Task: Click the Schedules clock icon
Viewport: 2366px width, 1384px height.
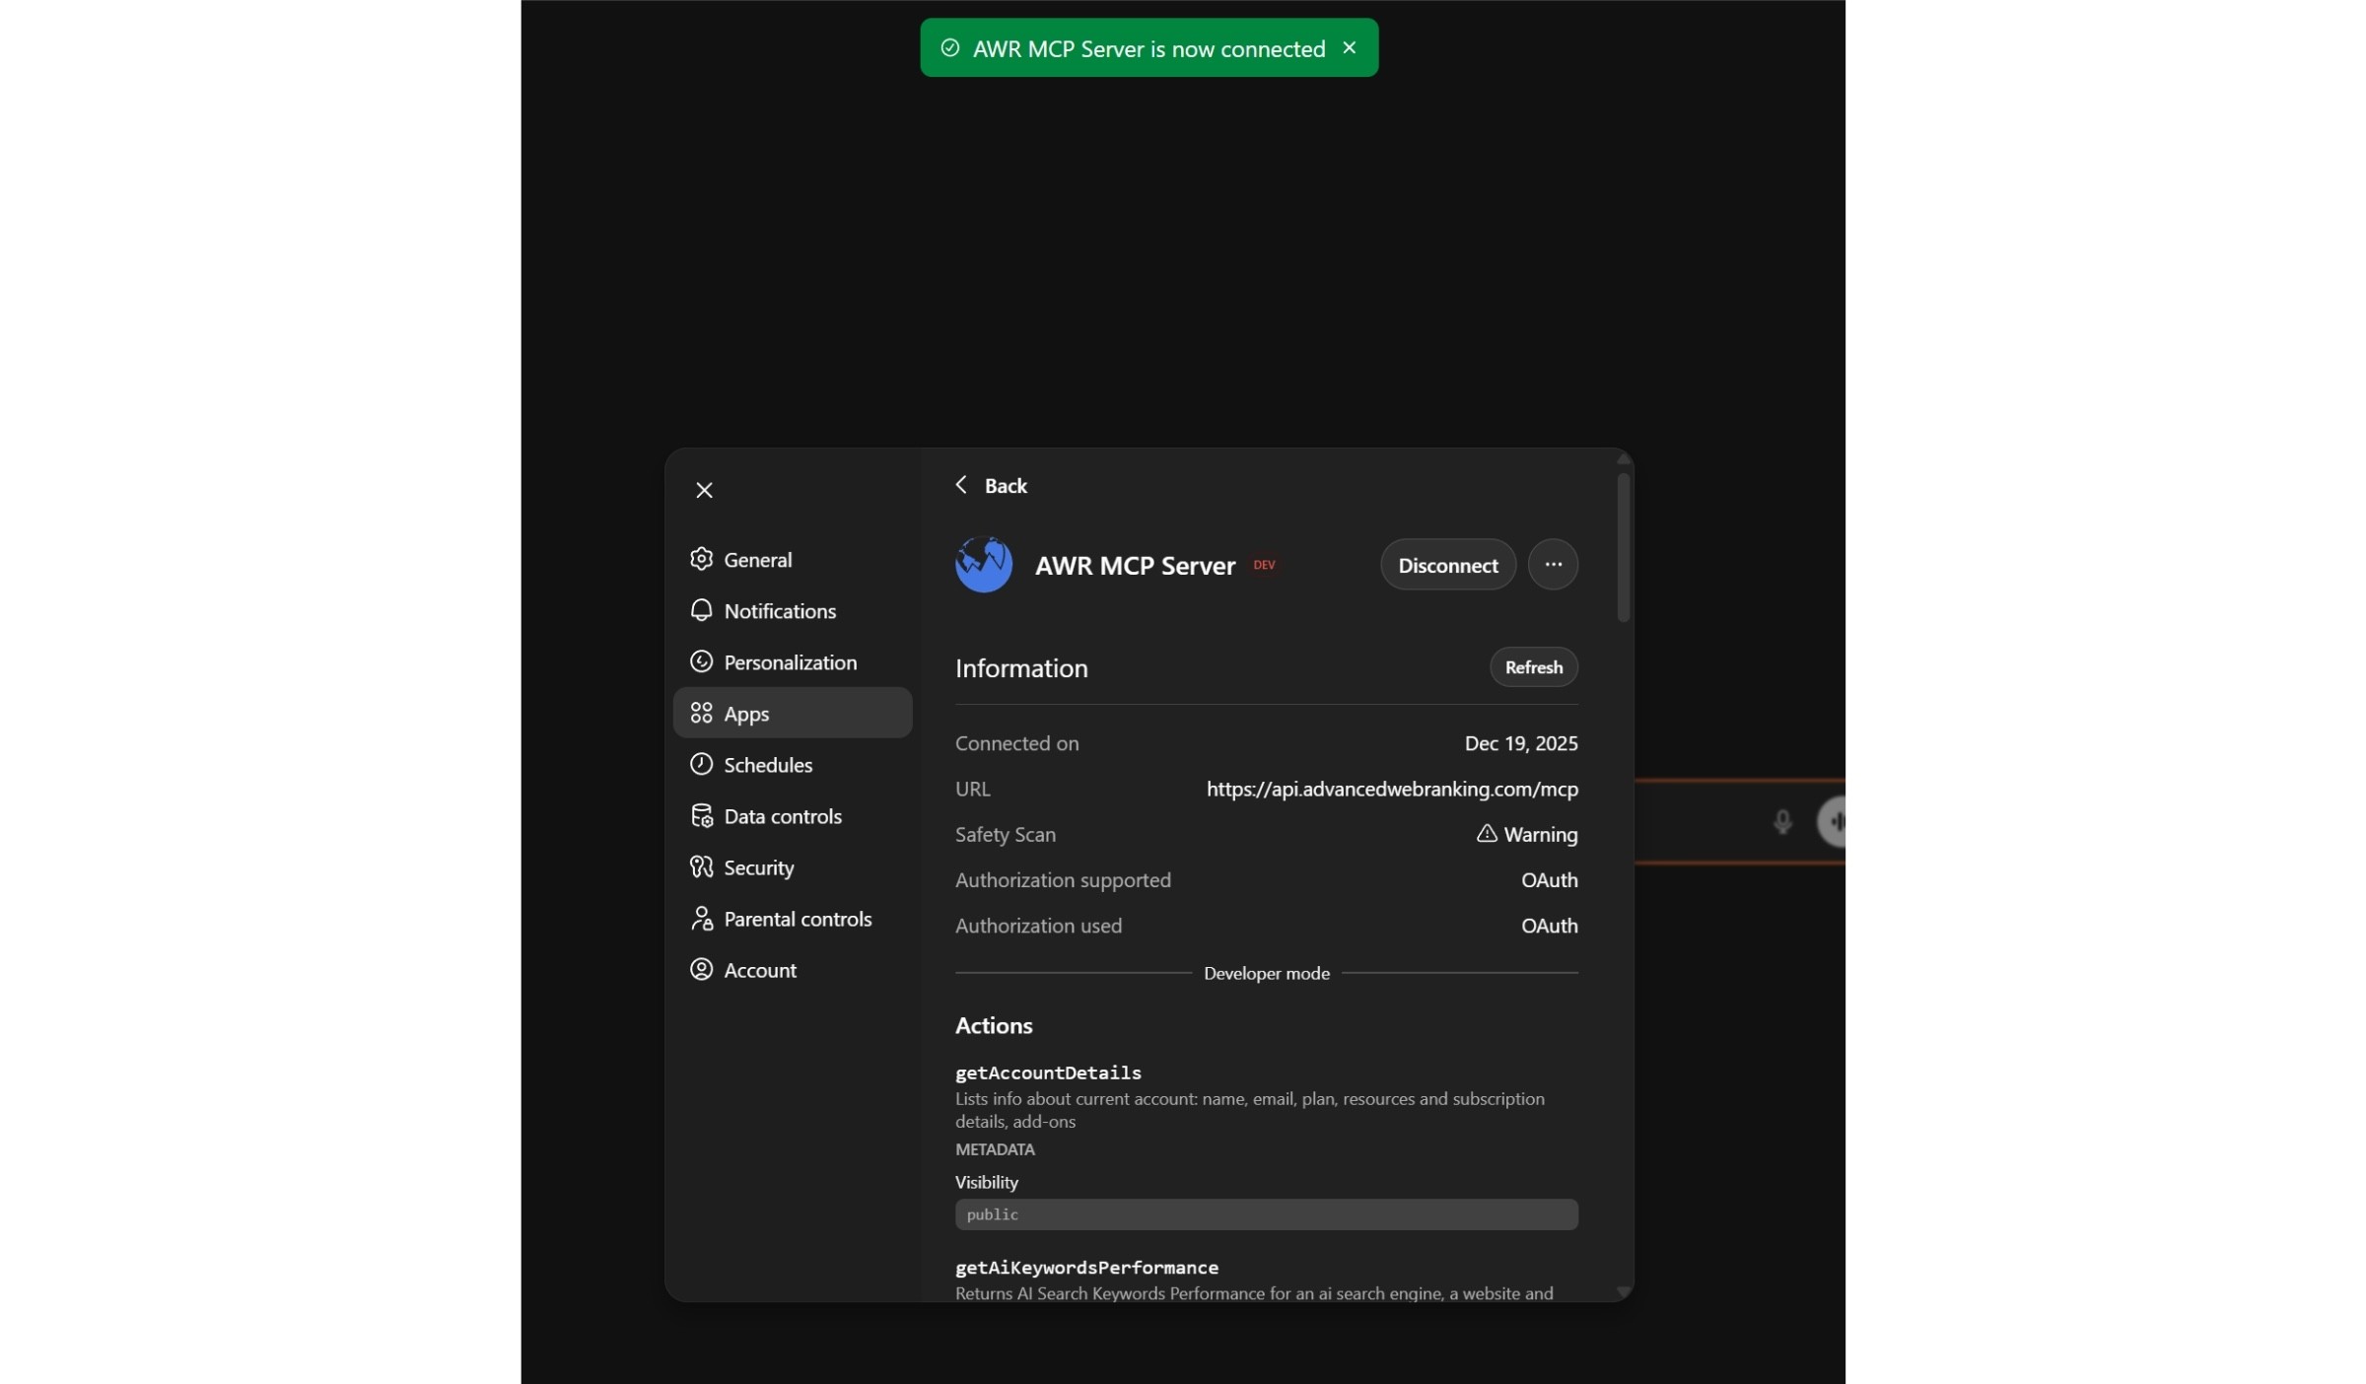Action: (x=701, y=765)
